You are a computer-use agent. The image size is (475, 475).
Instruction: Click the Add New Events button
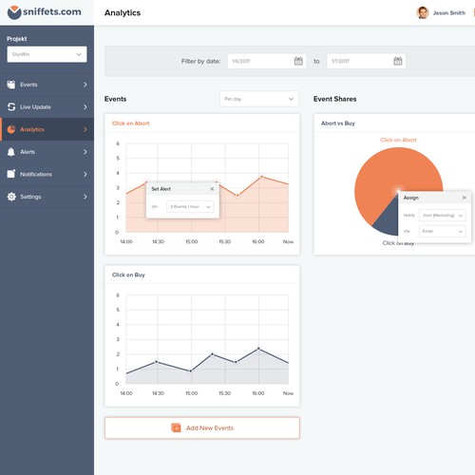pos(202,427)
